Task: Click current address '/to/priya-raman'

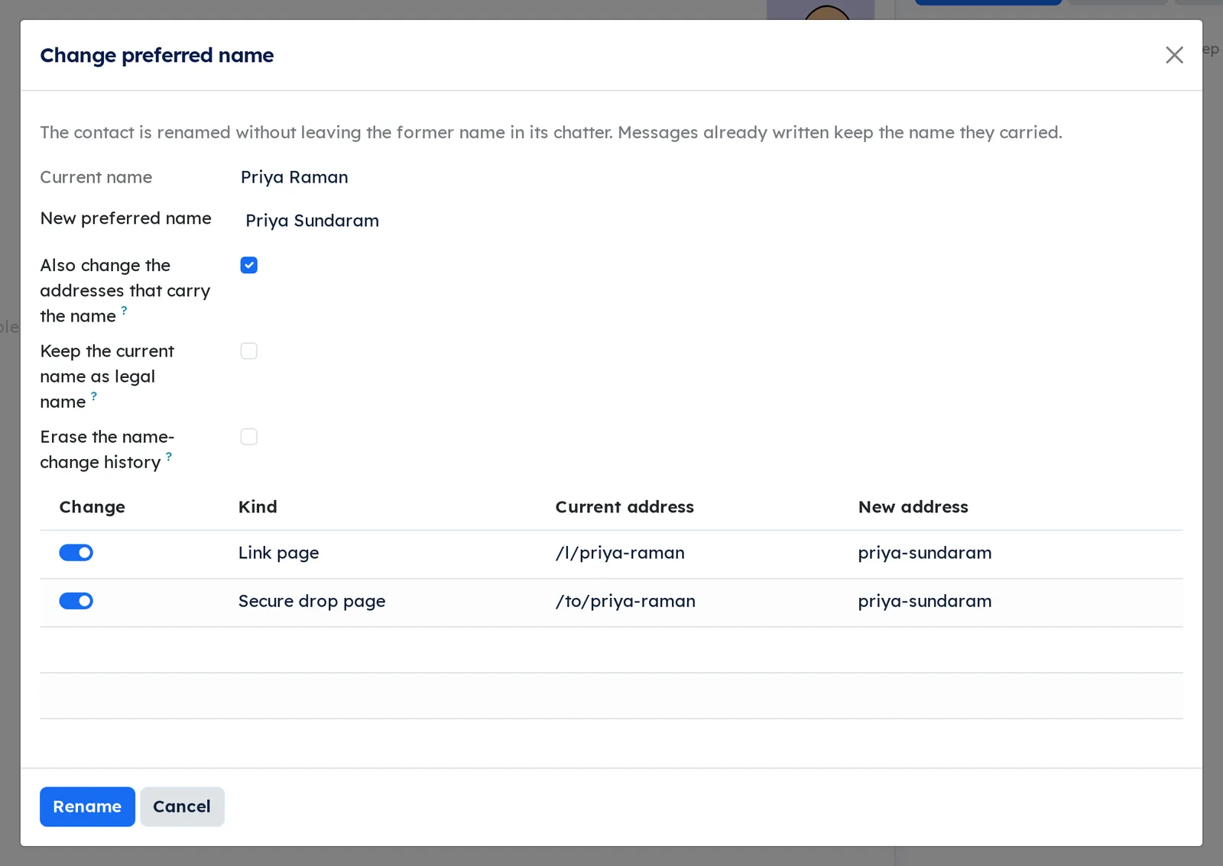Action: pos(625,601)
